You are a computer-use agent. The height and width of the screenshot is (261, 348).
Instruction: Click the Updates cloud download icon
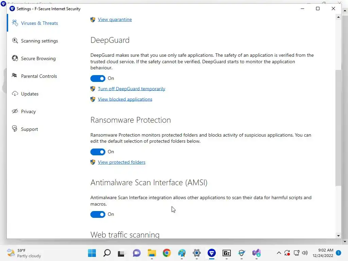15,94
